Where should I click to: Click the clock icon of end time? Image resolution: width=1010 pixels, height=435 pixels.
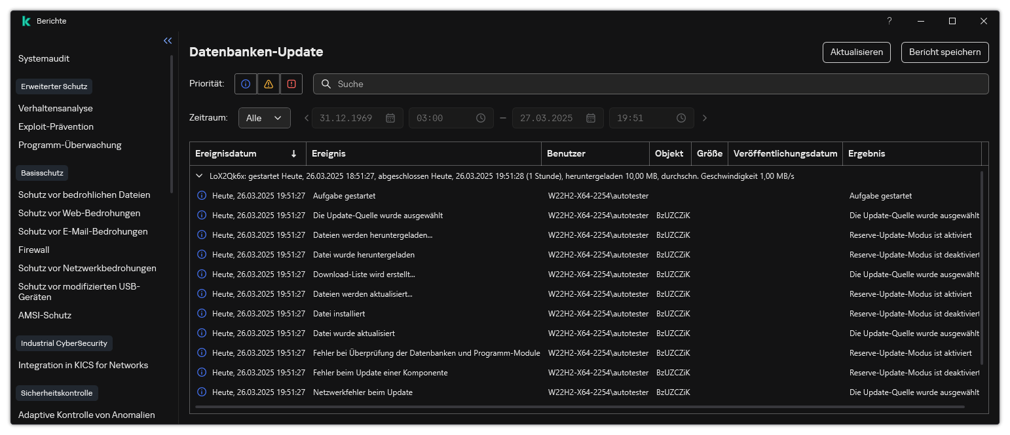[x=681, y=118]
